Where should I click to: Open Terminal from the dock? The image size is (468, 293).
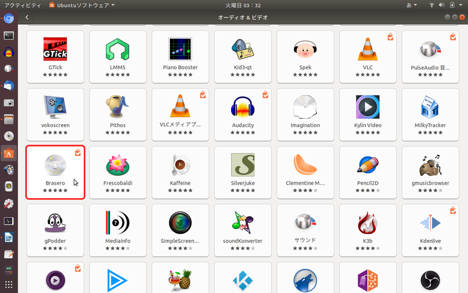9,35
